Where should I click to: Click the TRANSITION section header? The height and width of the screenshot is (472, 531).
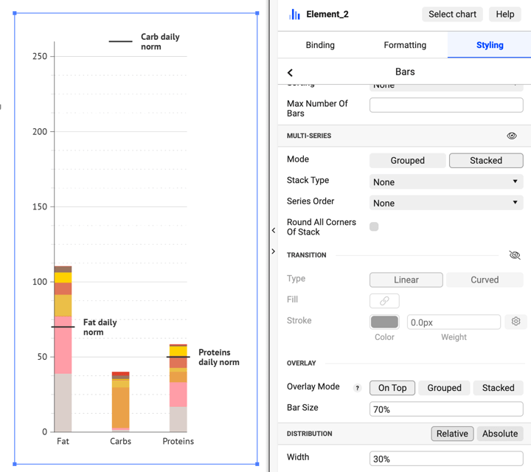pos(307,255)
